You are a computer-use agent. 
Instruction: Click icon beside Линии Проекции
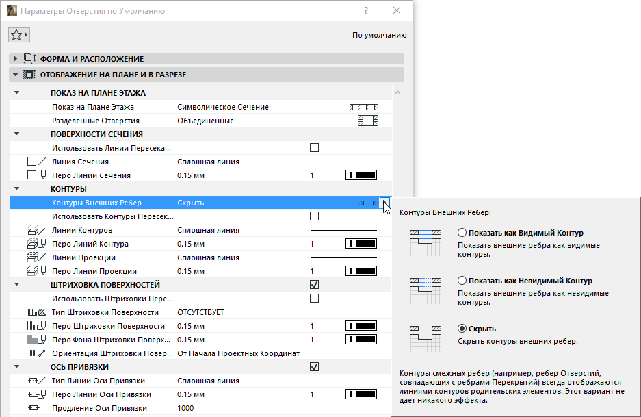[x=36, y=257]
